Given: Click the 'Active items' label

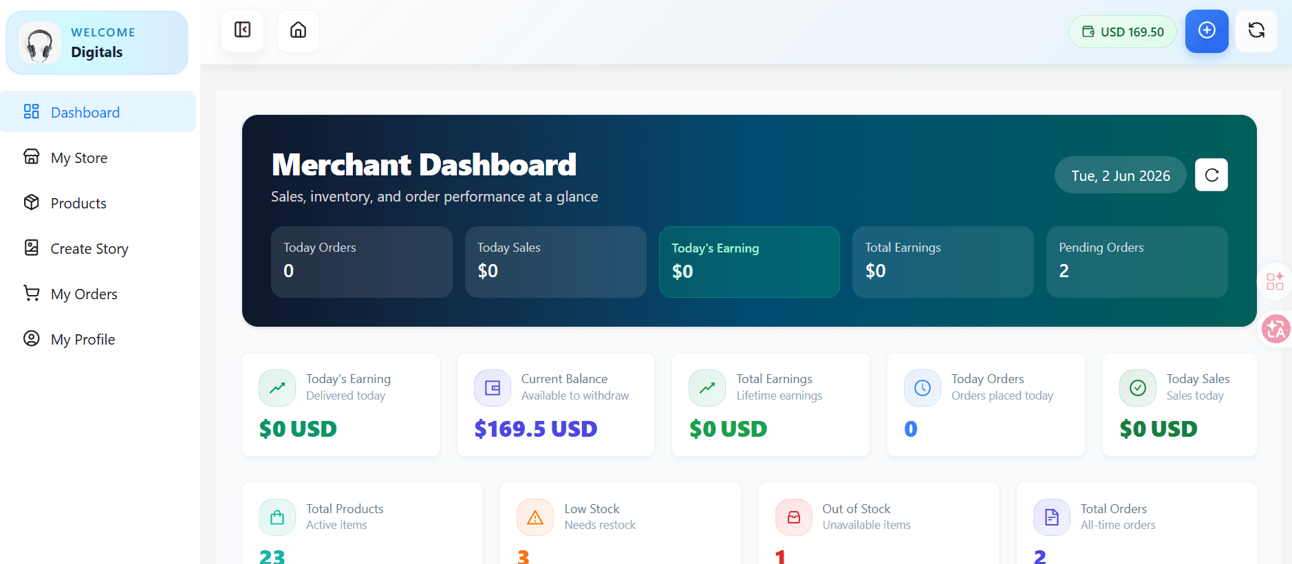Looking at the screenshot, I should click(336, 525).
